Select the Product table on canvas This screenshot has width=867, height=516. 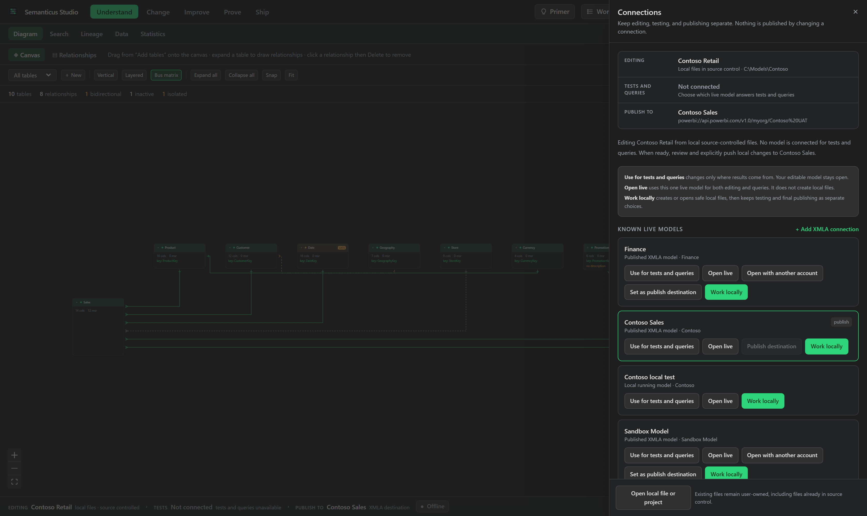tap(179, 256)
